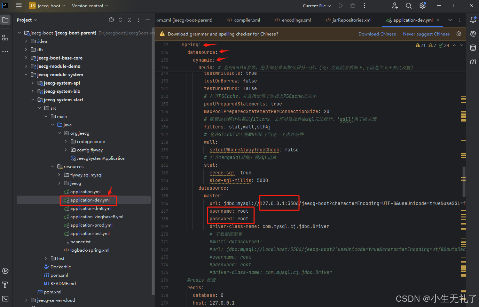Click Download Chinese link

click(x=377, y=34)
